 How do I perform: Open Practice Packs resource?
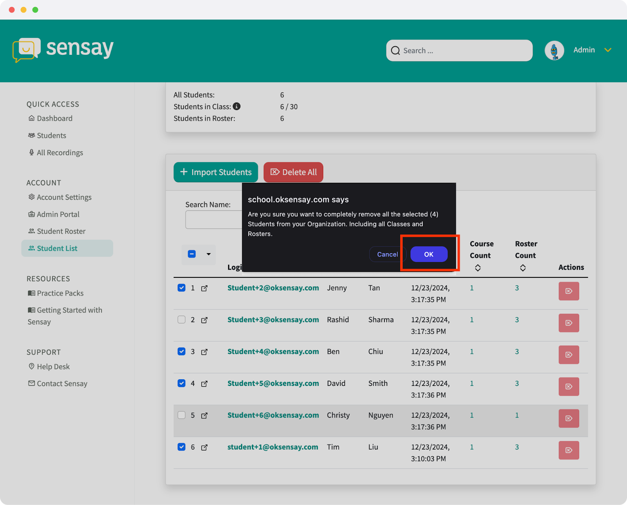tap(56, 293)
